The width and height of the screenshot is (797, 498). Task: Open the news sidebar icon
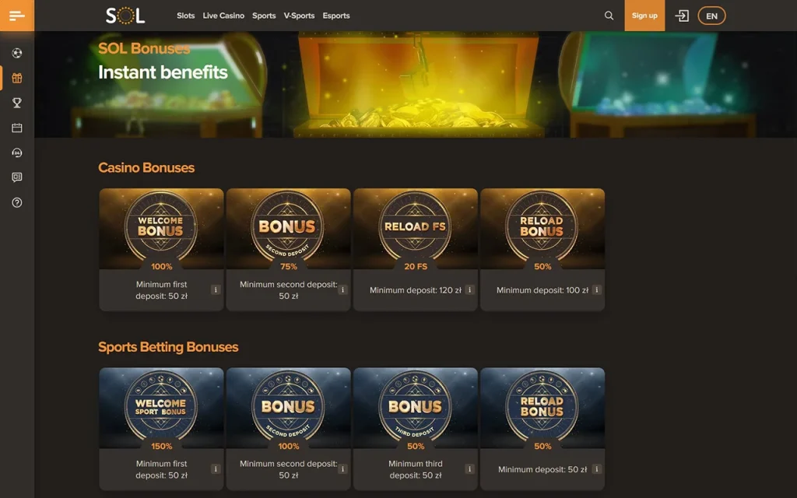tap(17, 177)
